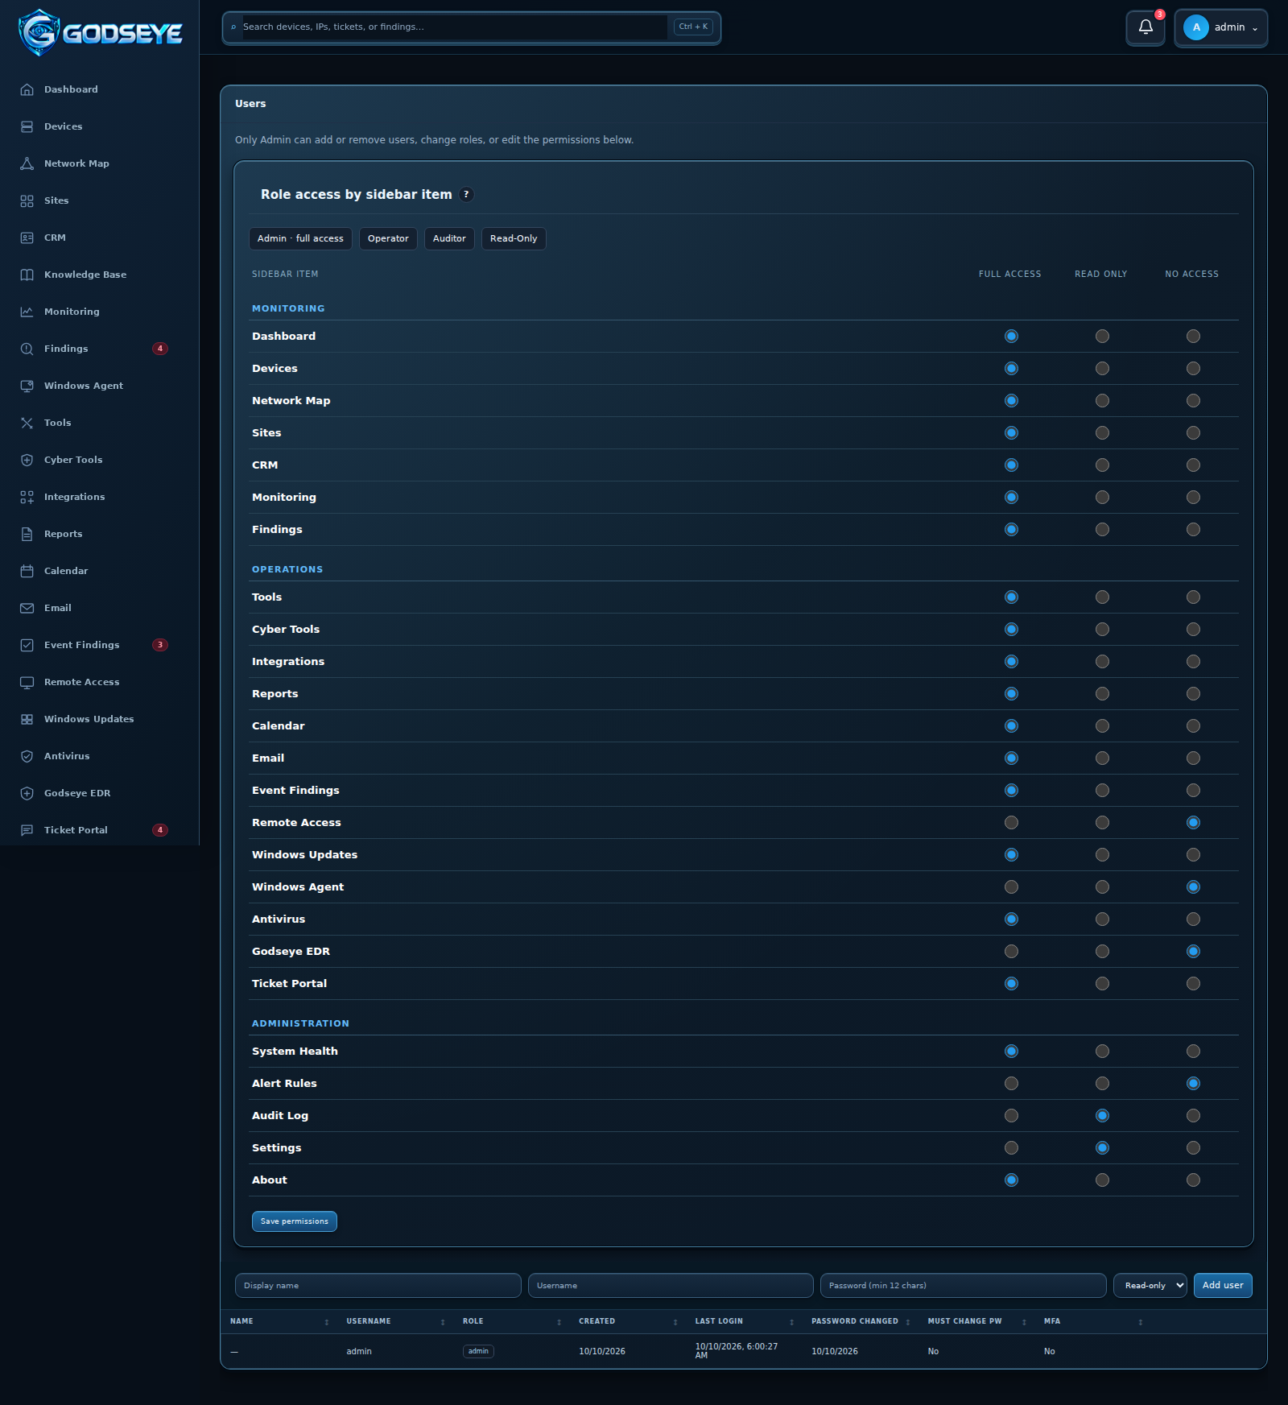Open the CRM contact icon

27,238
